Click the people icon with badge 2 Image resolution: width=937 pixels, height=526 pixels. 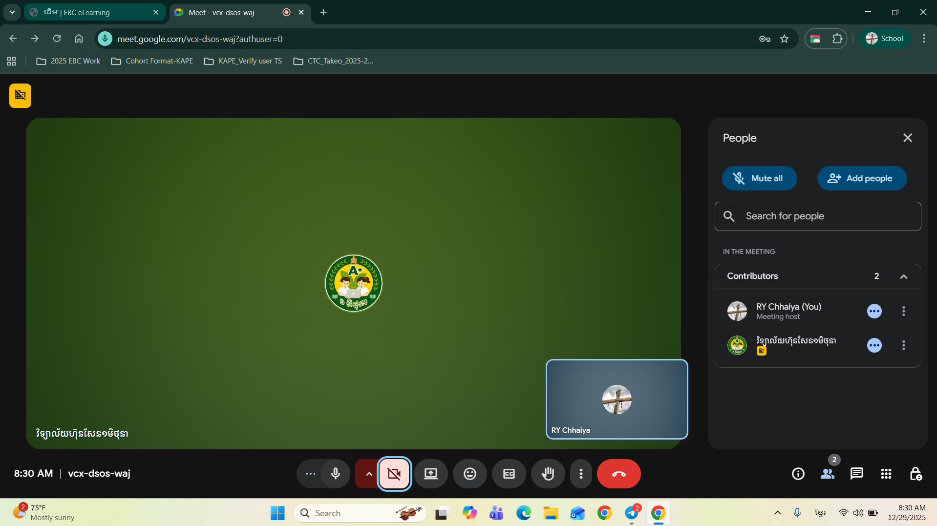pos(827,473)
